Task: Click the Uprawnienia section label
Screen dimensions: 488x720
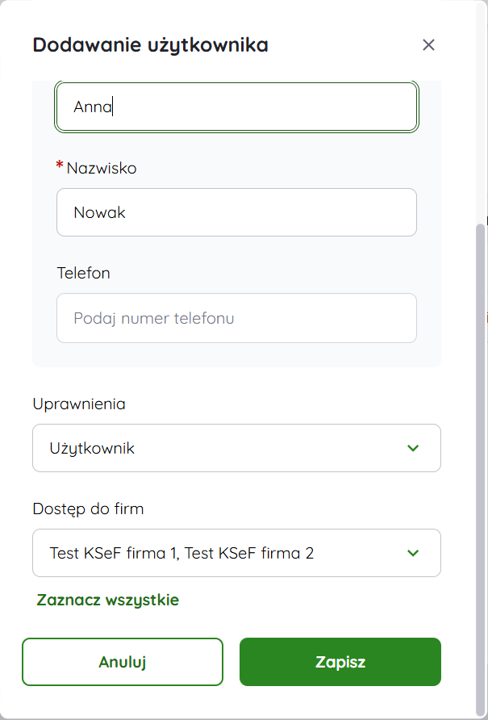Action: [79, 404]
